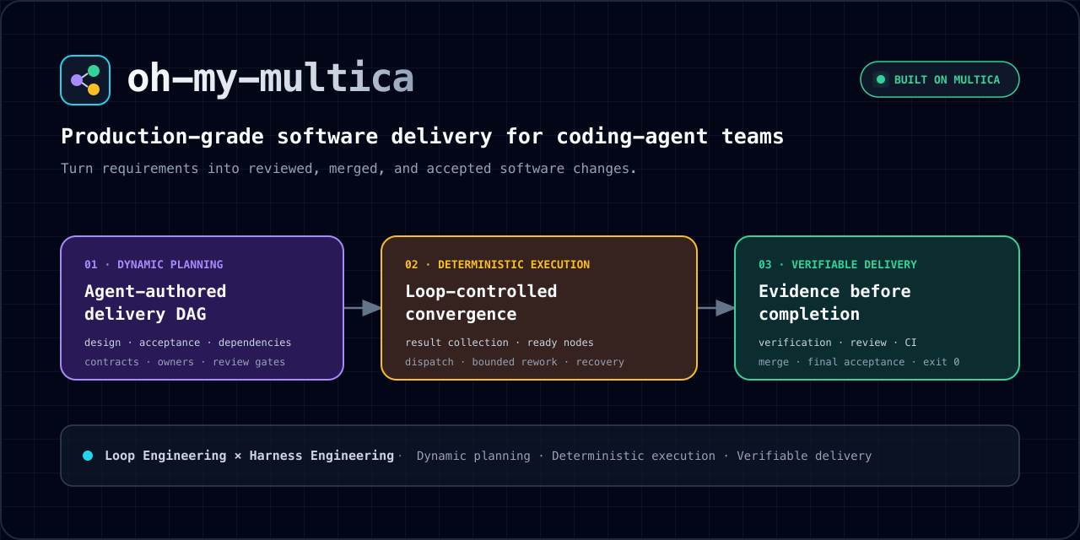Click the cyan dot before Loop Engineering
Viewport: 1080px width, 540px height.
[x=88, y=456]
